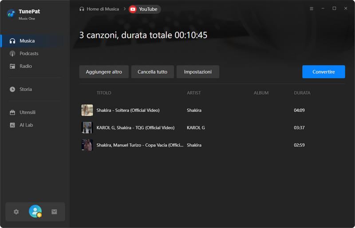Open the Storia clock icon
The height and width of the screenshot is (228, 355).
point(12,89)
